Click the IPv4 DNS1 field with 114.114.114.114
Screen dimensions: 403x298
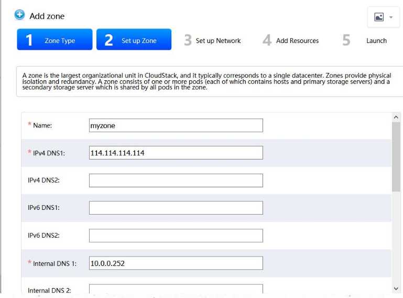176,153
